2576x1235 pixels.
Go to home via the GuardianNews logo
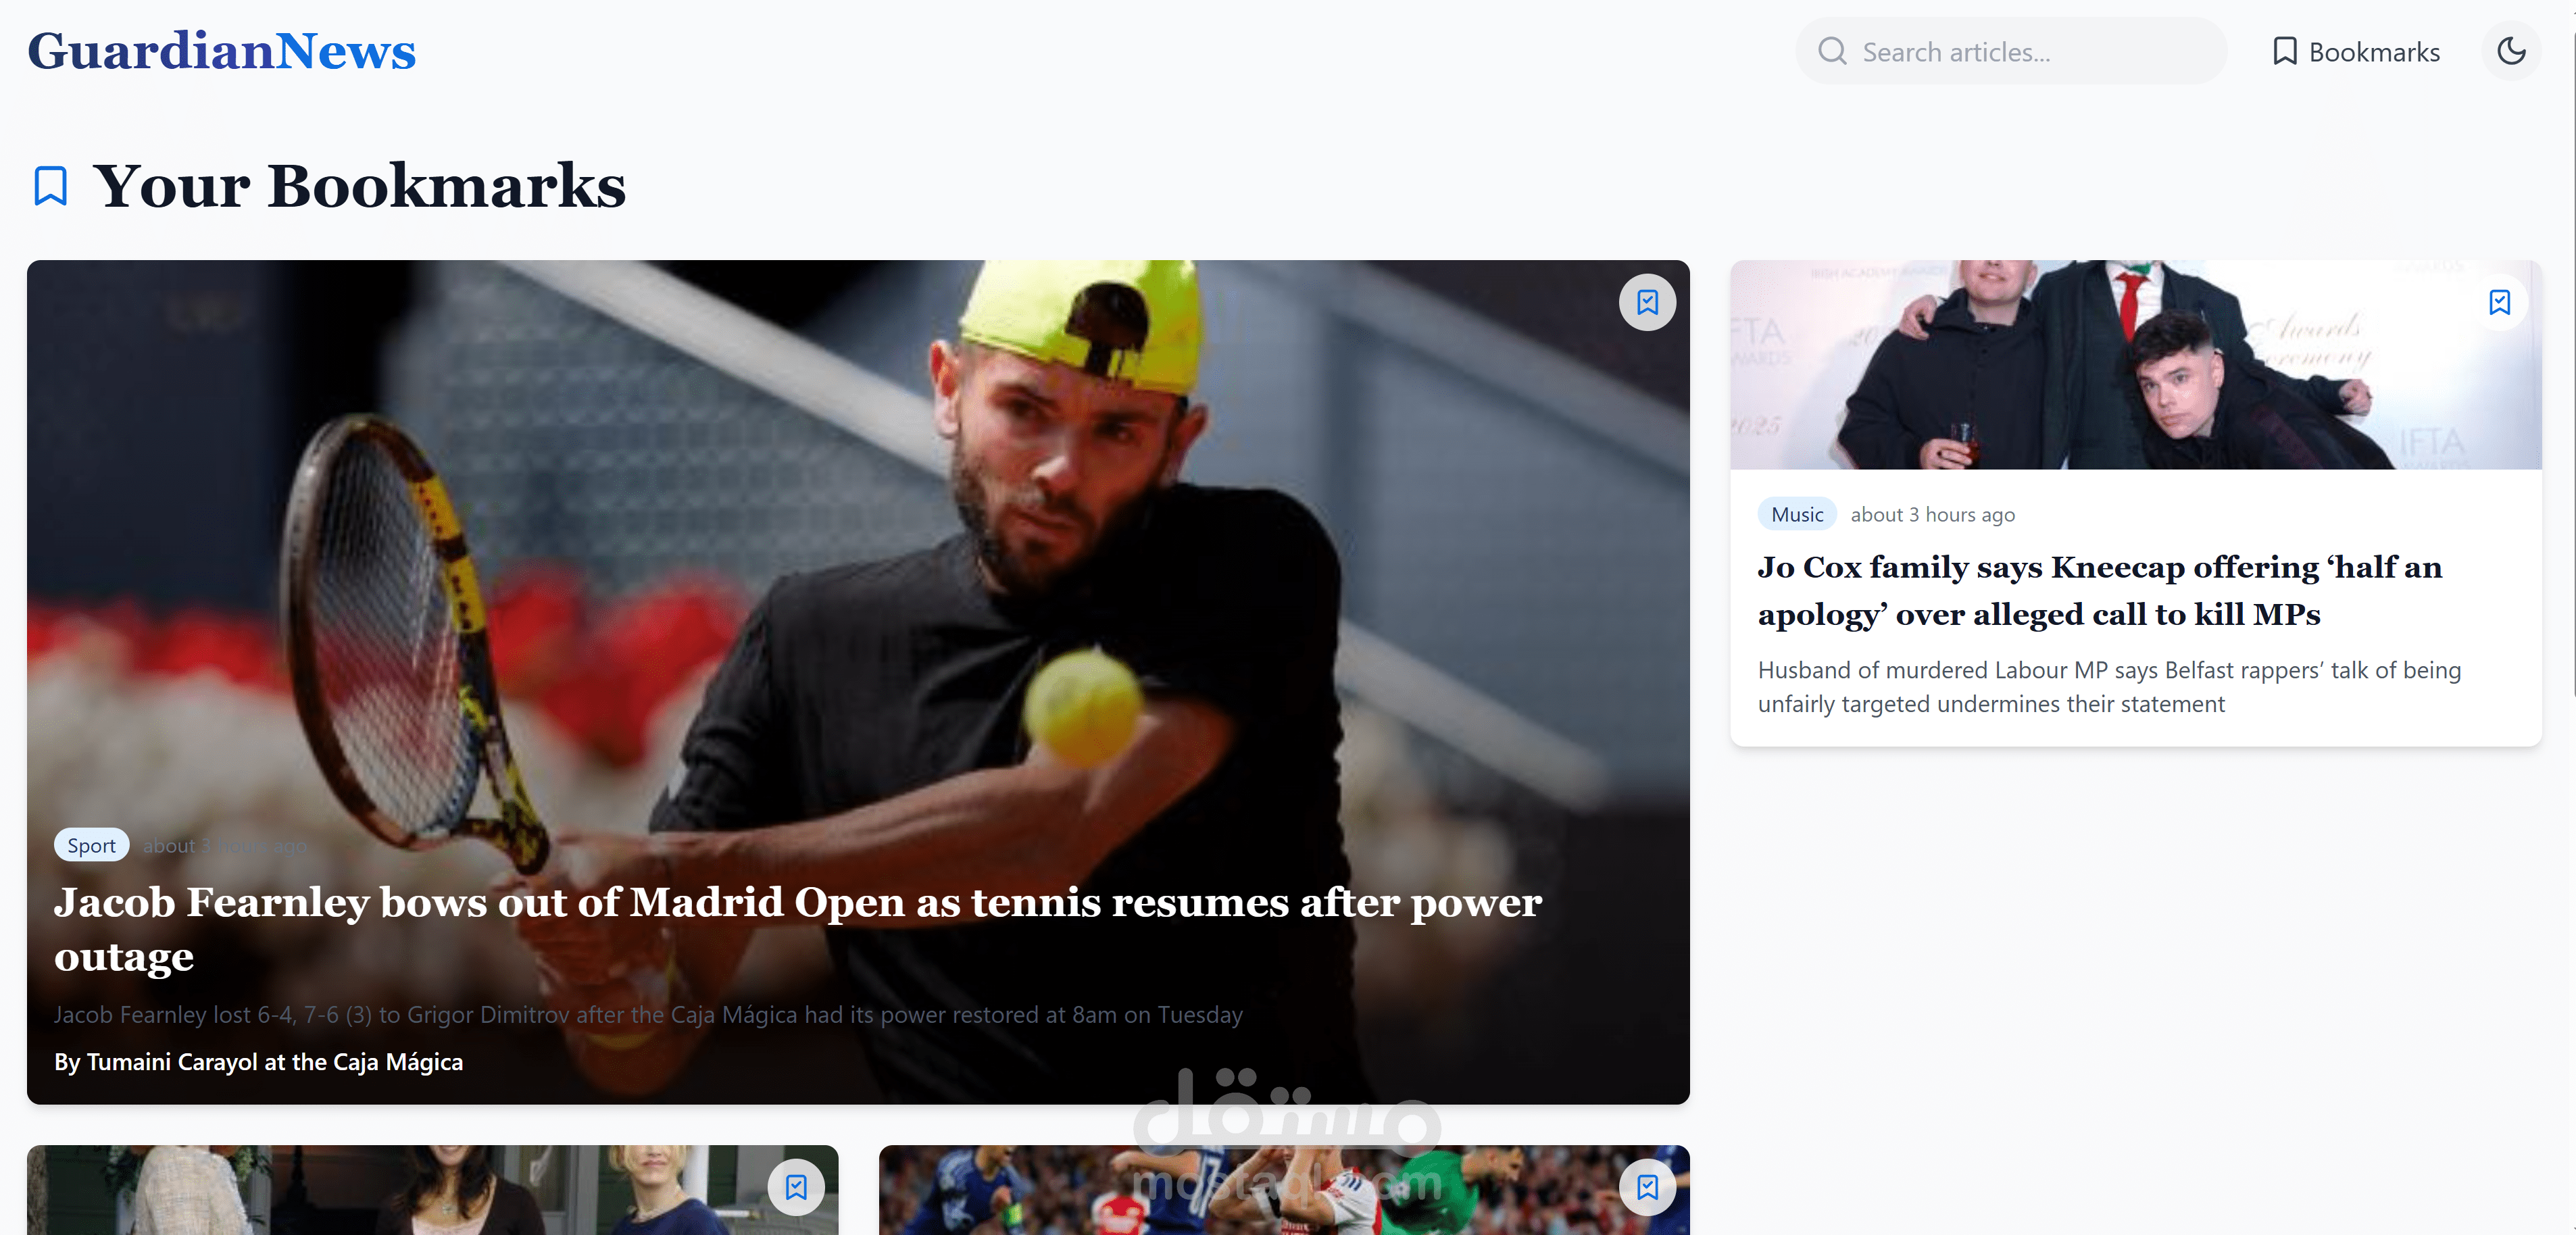[221, 51]
